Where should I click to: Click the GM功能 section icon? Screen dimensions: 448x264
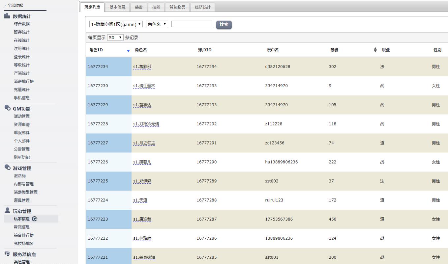(x=7, y=108)
